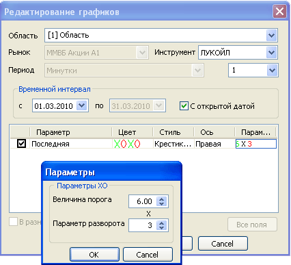Click the green-red XOXO color cell
291x265 pixels.
tap(133, 144)
